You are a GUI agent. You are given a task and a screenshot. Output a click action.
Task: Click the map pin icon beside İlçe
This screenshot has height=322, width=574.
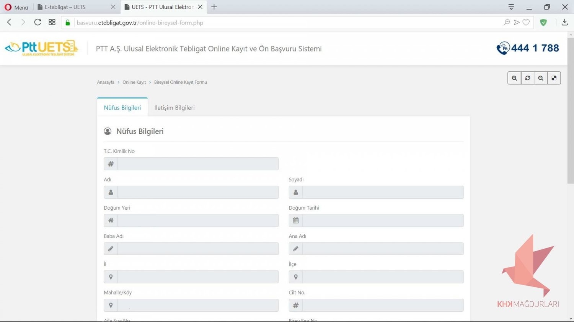[296, 277]
